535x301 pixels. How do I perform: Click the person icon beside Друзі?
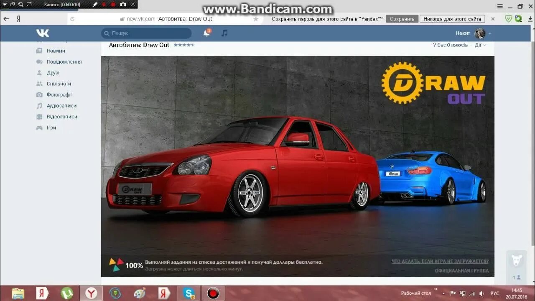pos(39,73)
